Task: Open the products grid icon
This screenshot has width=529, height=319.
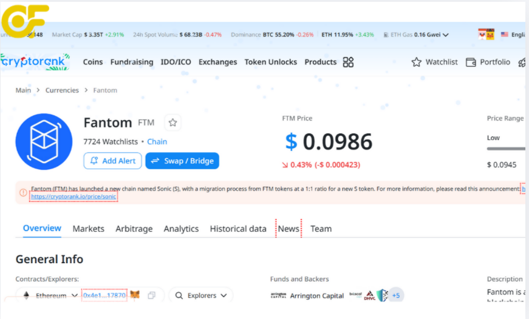Action: 348,62
